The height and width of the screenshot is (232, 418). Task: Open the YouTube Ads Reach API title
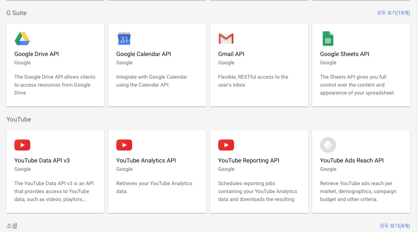click(x=352, y=160)
